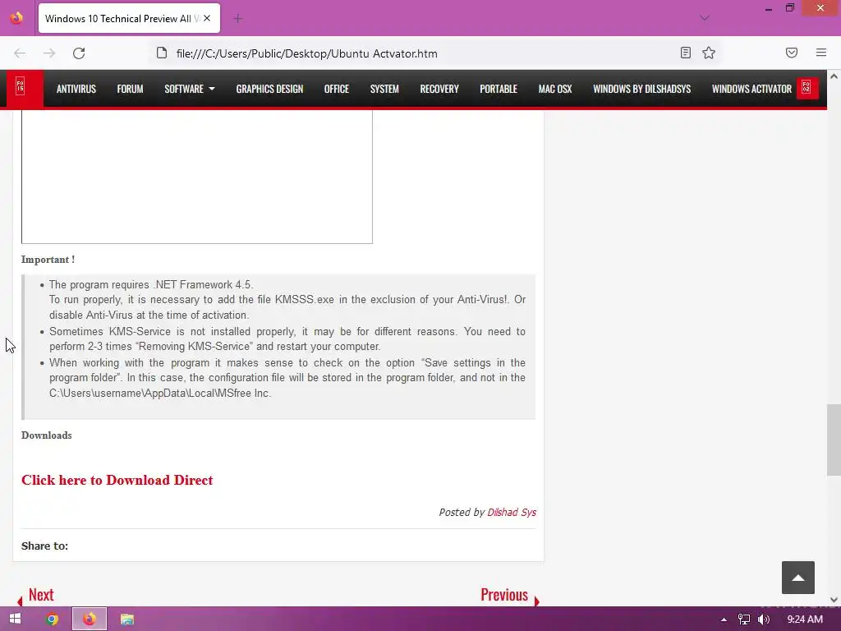Go forward to next page
Viewport: 841px width, 631px height.
point(49,53)
